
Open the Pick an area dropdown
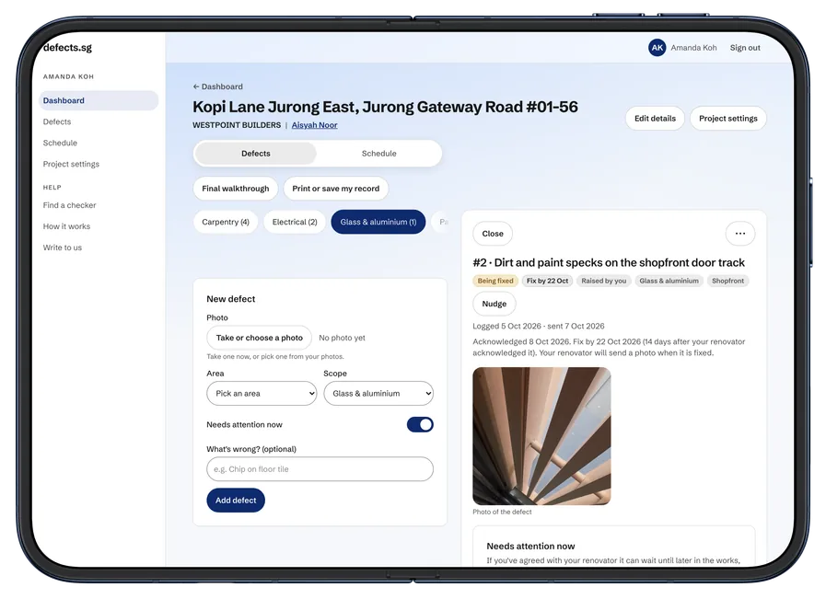(262, 394)
